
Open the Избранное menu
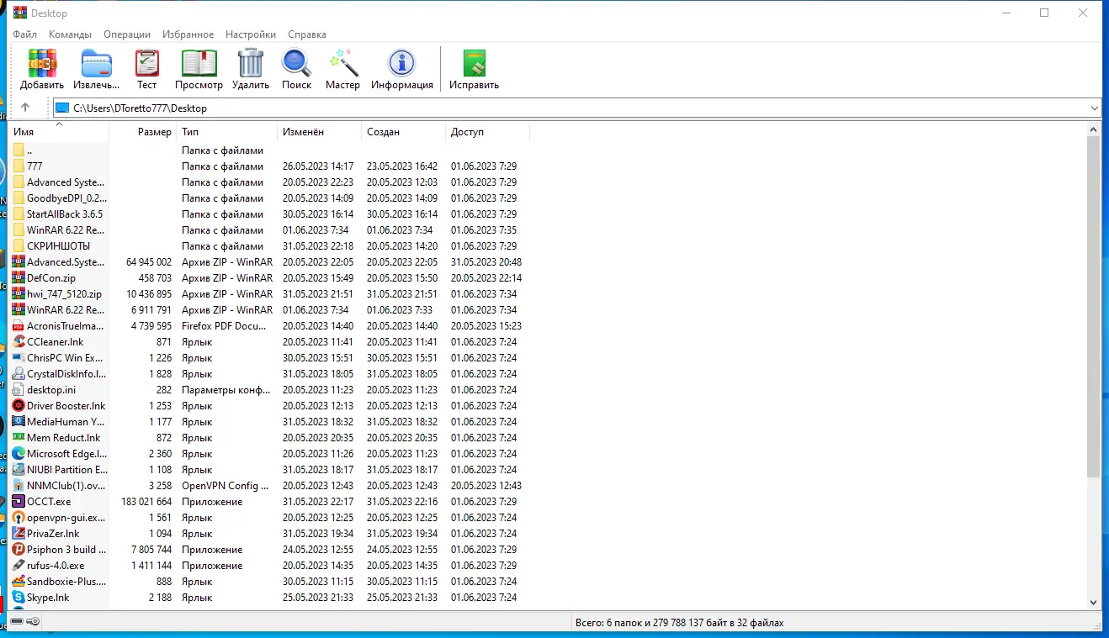coord(188,34)
